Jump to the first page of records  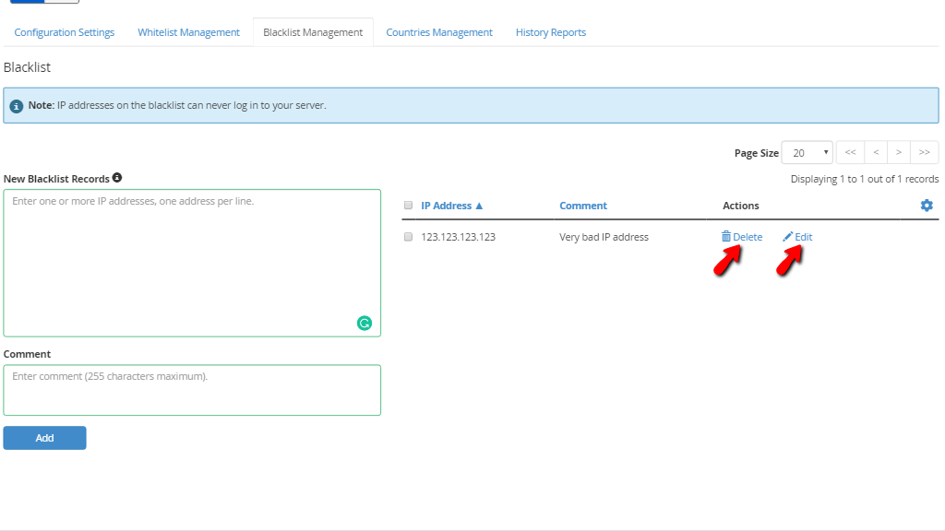point(850,152)
